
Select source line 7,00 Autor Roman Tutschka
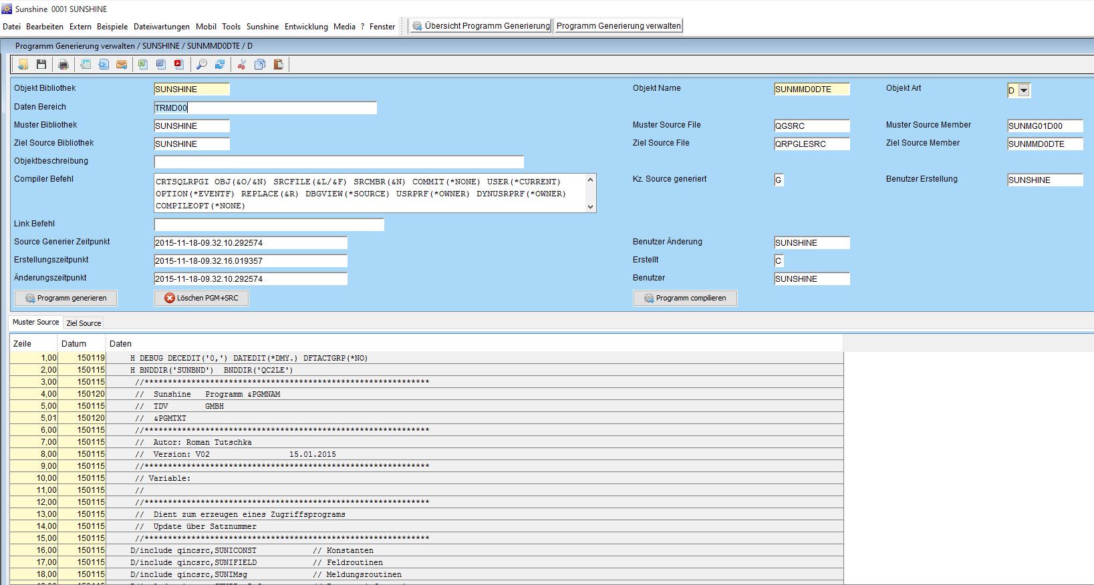[426, 442]
